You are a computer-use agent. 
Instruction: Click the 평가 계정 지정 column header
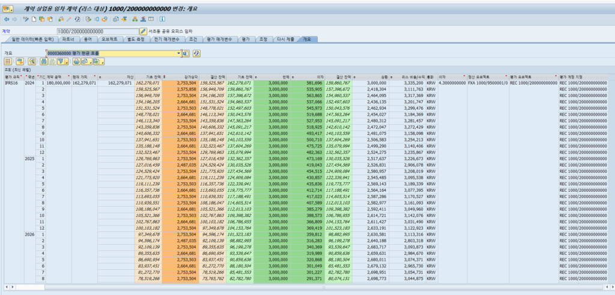click(583, 77)
